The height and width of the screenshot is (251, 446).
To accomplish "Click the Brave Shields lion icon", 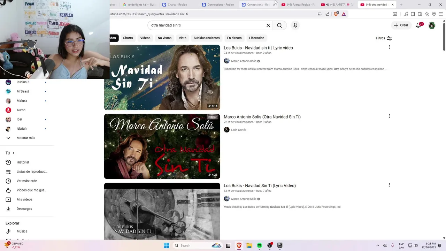I will (336, 14).
